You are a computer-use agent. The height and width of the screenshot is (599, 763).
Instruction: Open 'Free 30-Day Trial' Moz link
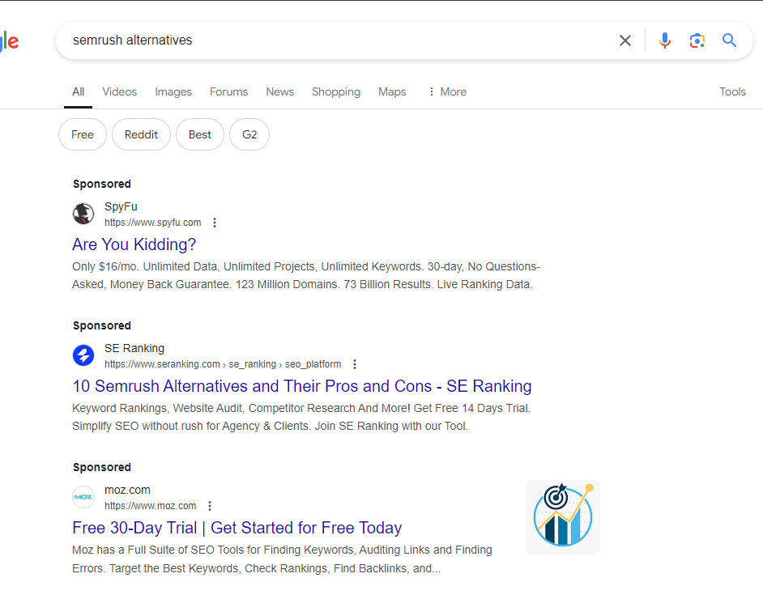click(237, 528)
